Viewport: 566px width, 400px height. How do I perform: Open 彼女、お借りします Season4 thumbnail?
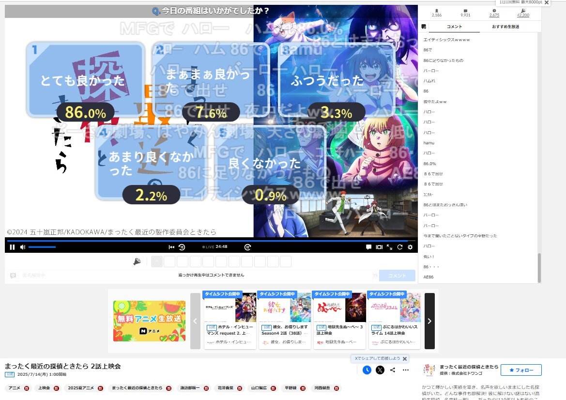pyautogui.click(x=285, y=307)
